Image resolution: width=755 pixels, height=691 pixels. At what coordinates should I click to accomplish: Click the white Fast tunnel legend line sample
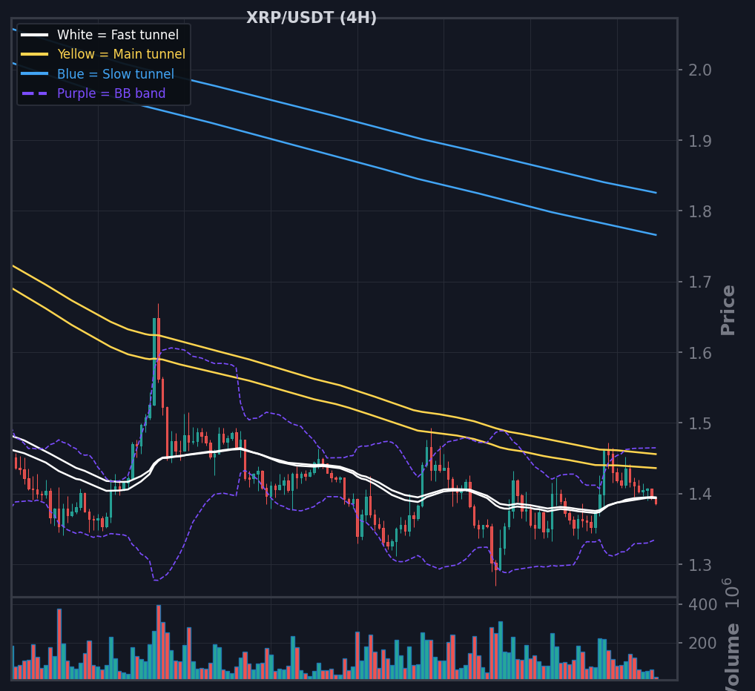click(35, 35)
